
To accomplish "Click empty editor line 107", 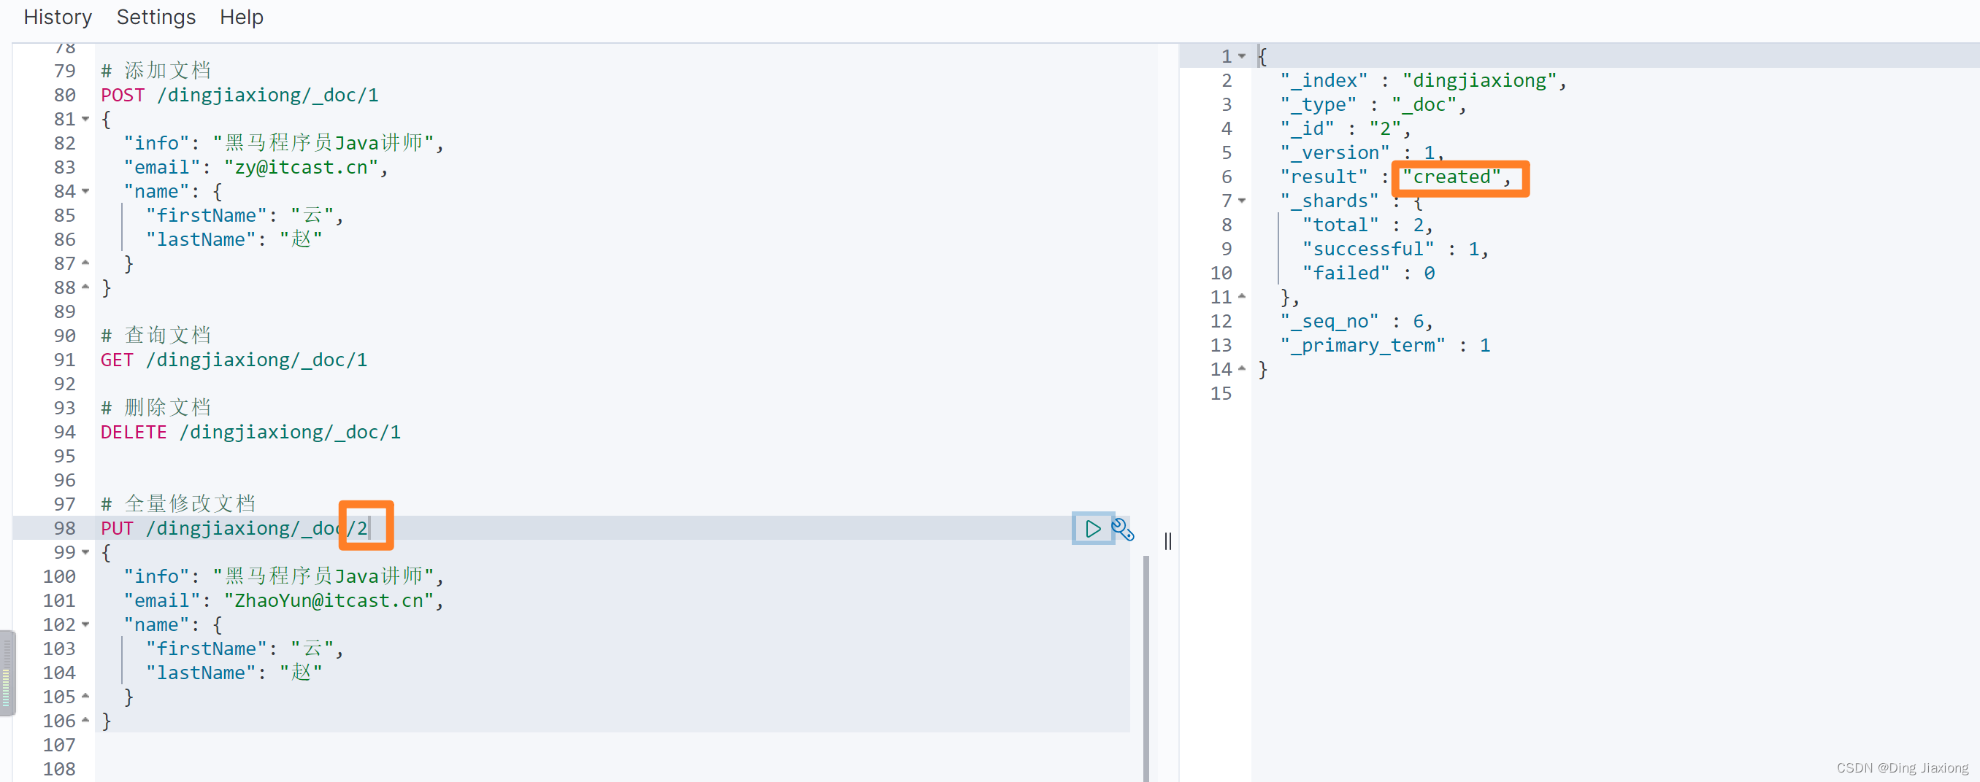I will point(612,745).
